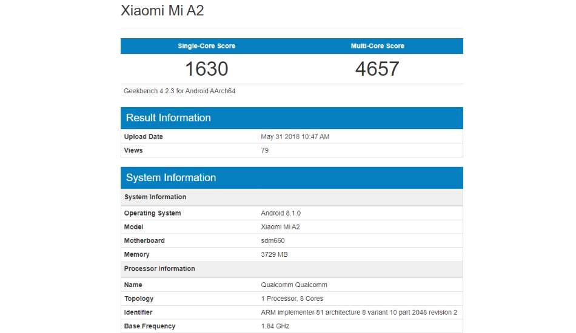Screen dimensions: 576x333
Task: Click the Memory label
Action: point(136,254)
